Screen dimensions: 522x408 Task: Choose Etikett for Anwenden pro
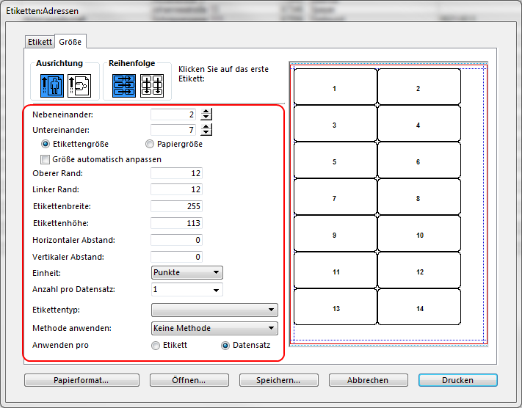155,345
